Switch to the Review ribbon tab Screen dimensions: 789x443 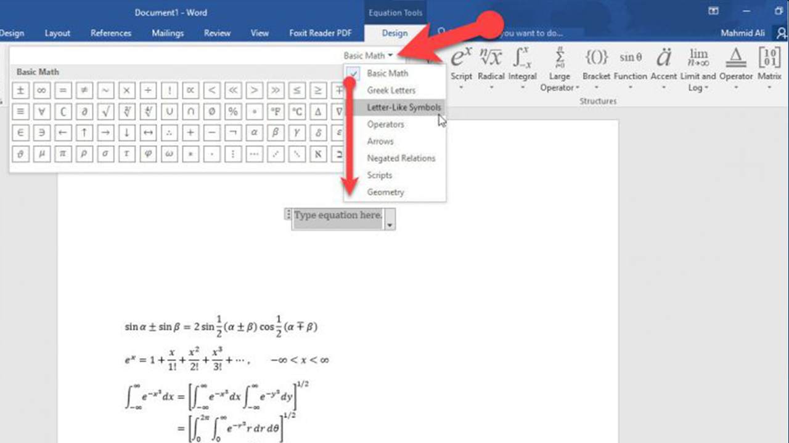tap(217, 33)
